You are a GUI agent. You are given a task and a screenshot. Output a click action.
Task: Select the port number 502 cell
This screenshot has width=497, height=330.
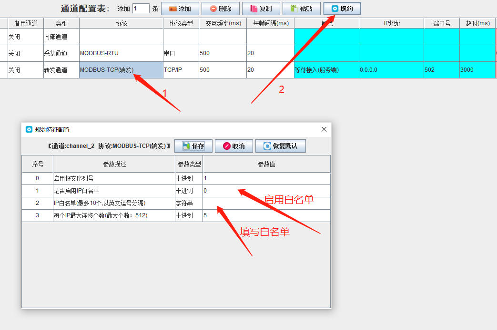[x=441, y=70]
